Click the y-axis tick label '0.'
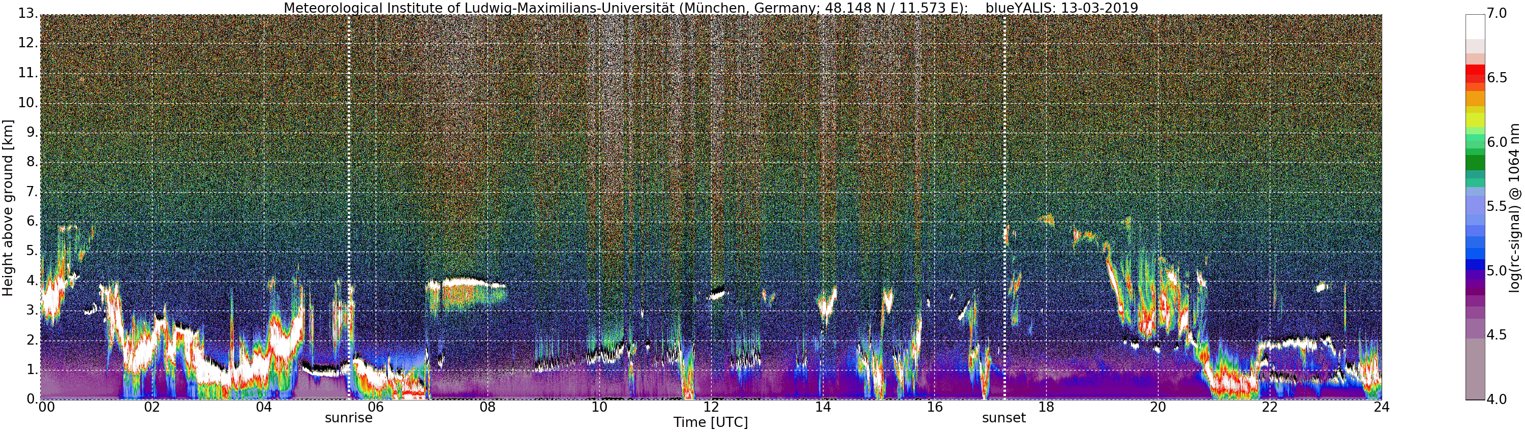Viewport: 1525px width, 432px height. tap(33, 399)
